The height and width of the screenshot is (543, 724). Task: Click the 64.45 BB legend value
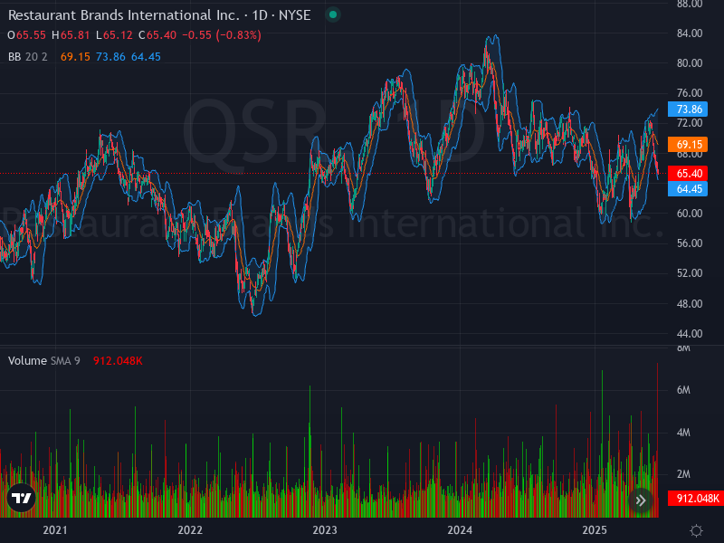[146, 57]
